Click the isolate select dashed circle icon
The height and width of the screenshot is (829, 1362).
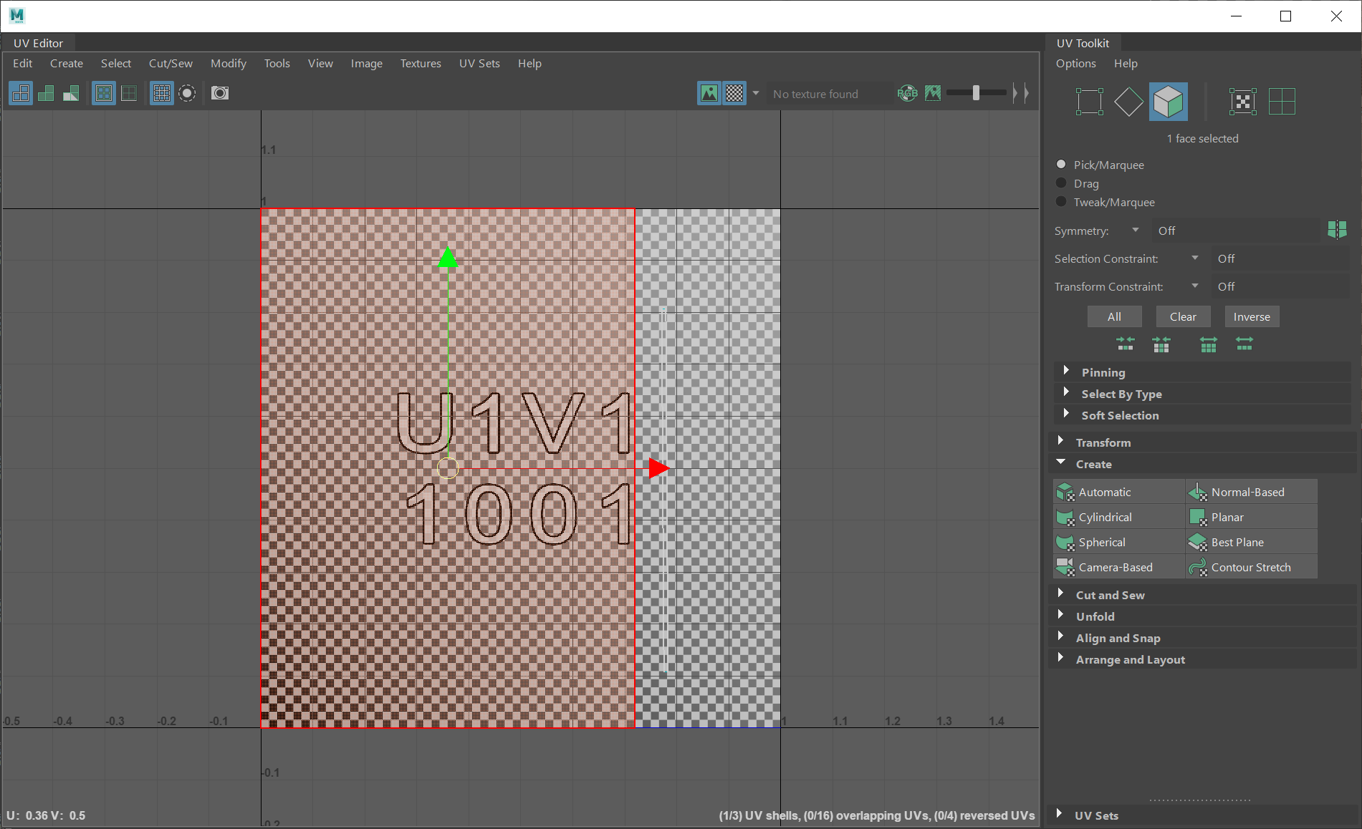click(x=187, y=93)
